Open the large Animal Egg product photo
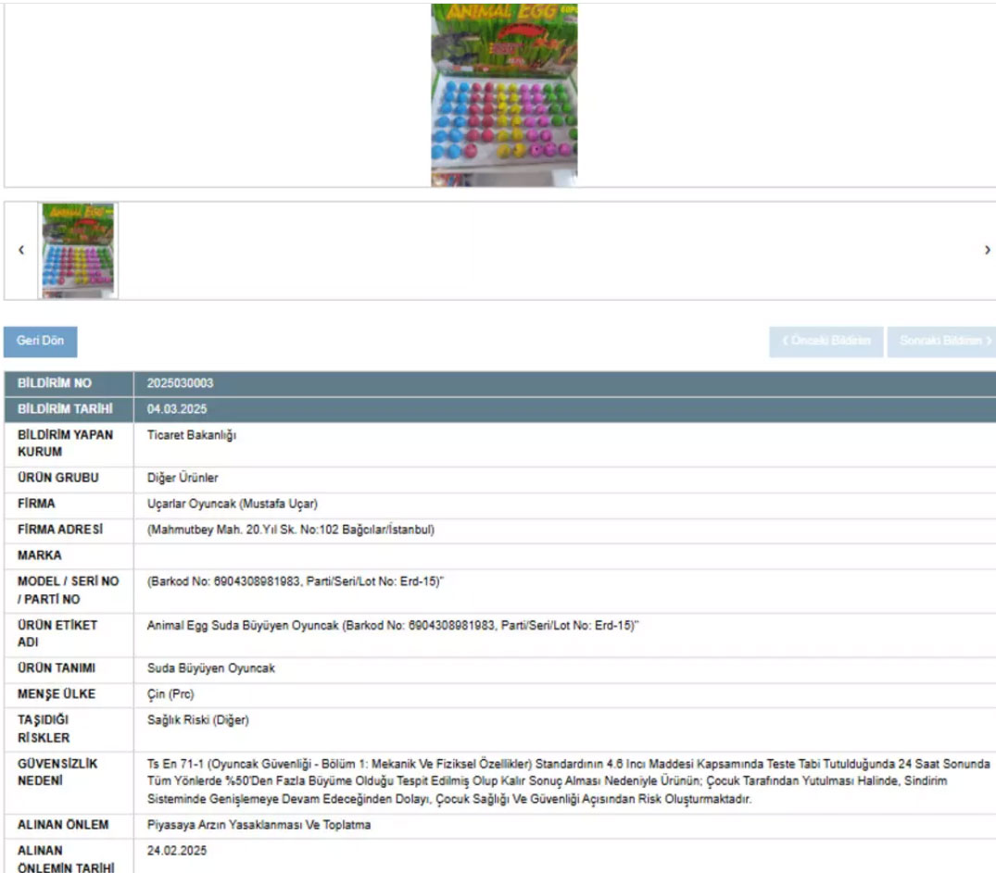The height and width of the screenshot is (873, 996). point(504,94)
